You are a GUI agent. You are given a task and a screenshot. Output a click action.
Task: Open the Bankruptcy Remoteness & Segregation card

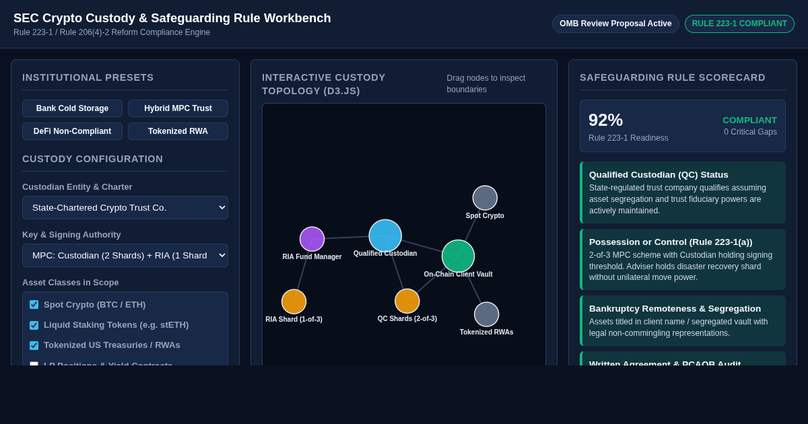tap(683, 320)
